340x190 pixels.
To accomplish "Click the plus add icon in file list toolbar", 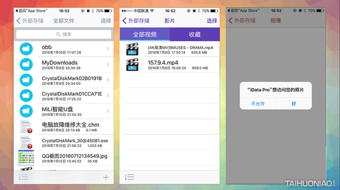I will pyautogui.click(x=106, y=177).
